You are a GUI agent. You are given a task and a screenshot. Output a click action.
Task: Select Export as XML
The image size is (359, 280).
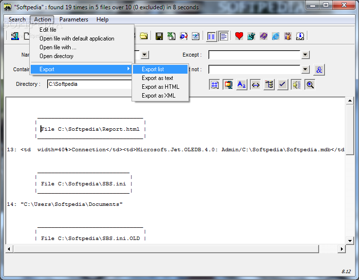pos(160,96)
